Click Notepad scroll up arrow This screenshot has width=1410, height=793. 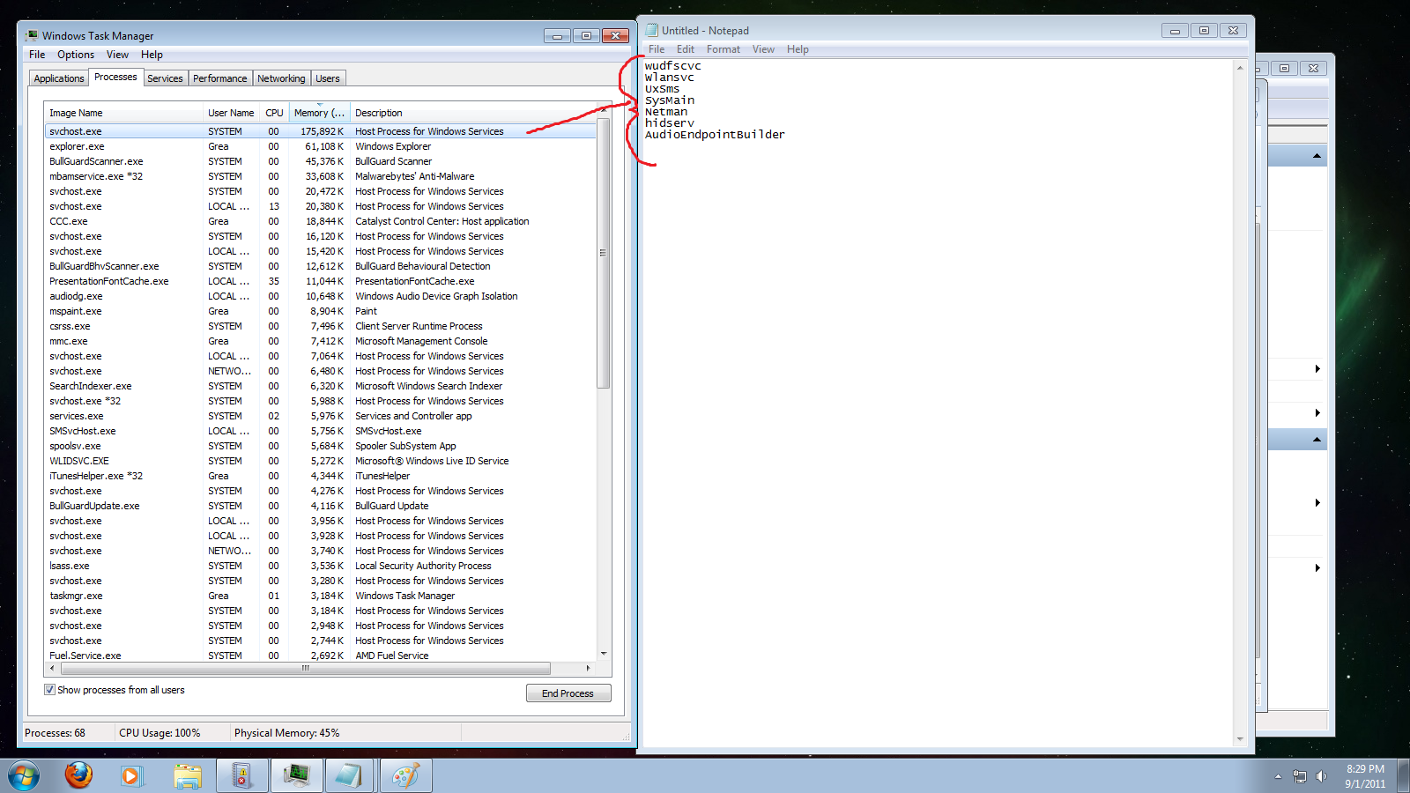tap(1240, 67)
